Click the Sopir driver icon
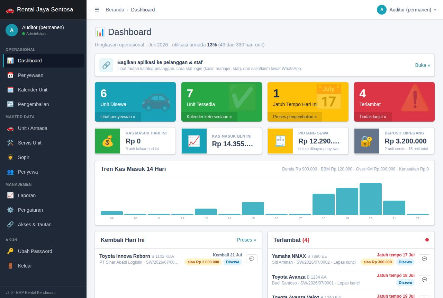 pos(10,157)
